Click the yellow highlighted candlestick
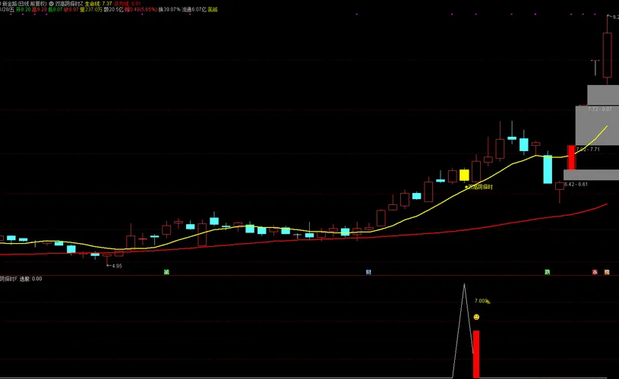This screenshot has width=619, height=379. [x=464, y=175]
